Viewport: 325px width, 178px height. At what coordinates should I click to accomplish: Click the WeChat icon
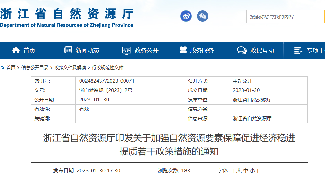(202, 16)
